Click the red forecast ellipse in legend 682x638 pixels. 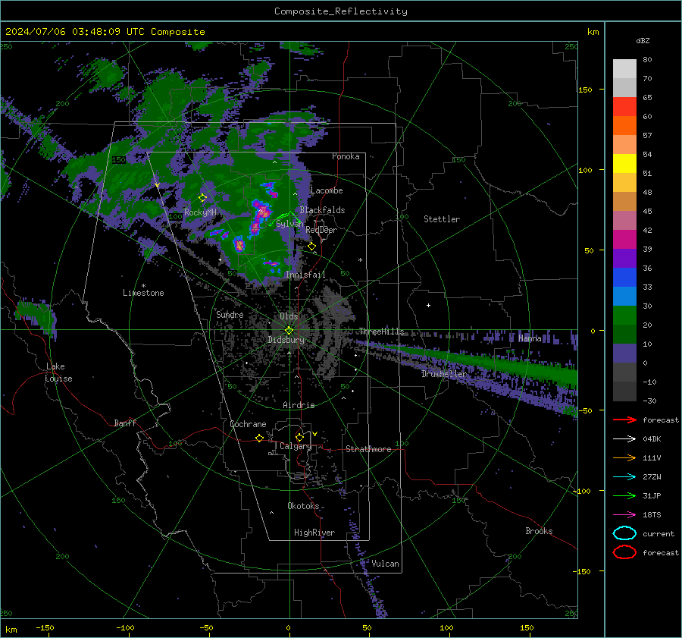624,552
